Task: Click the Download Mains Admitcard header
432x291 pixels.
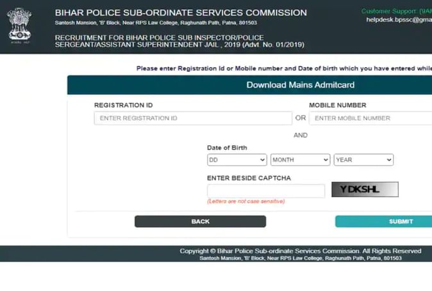Action: click(300, 85)
